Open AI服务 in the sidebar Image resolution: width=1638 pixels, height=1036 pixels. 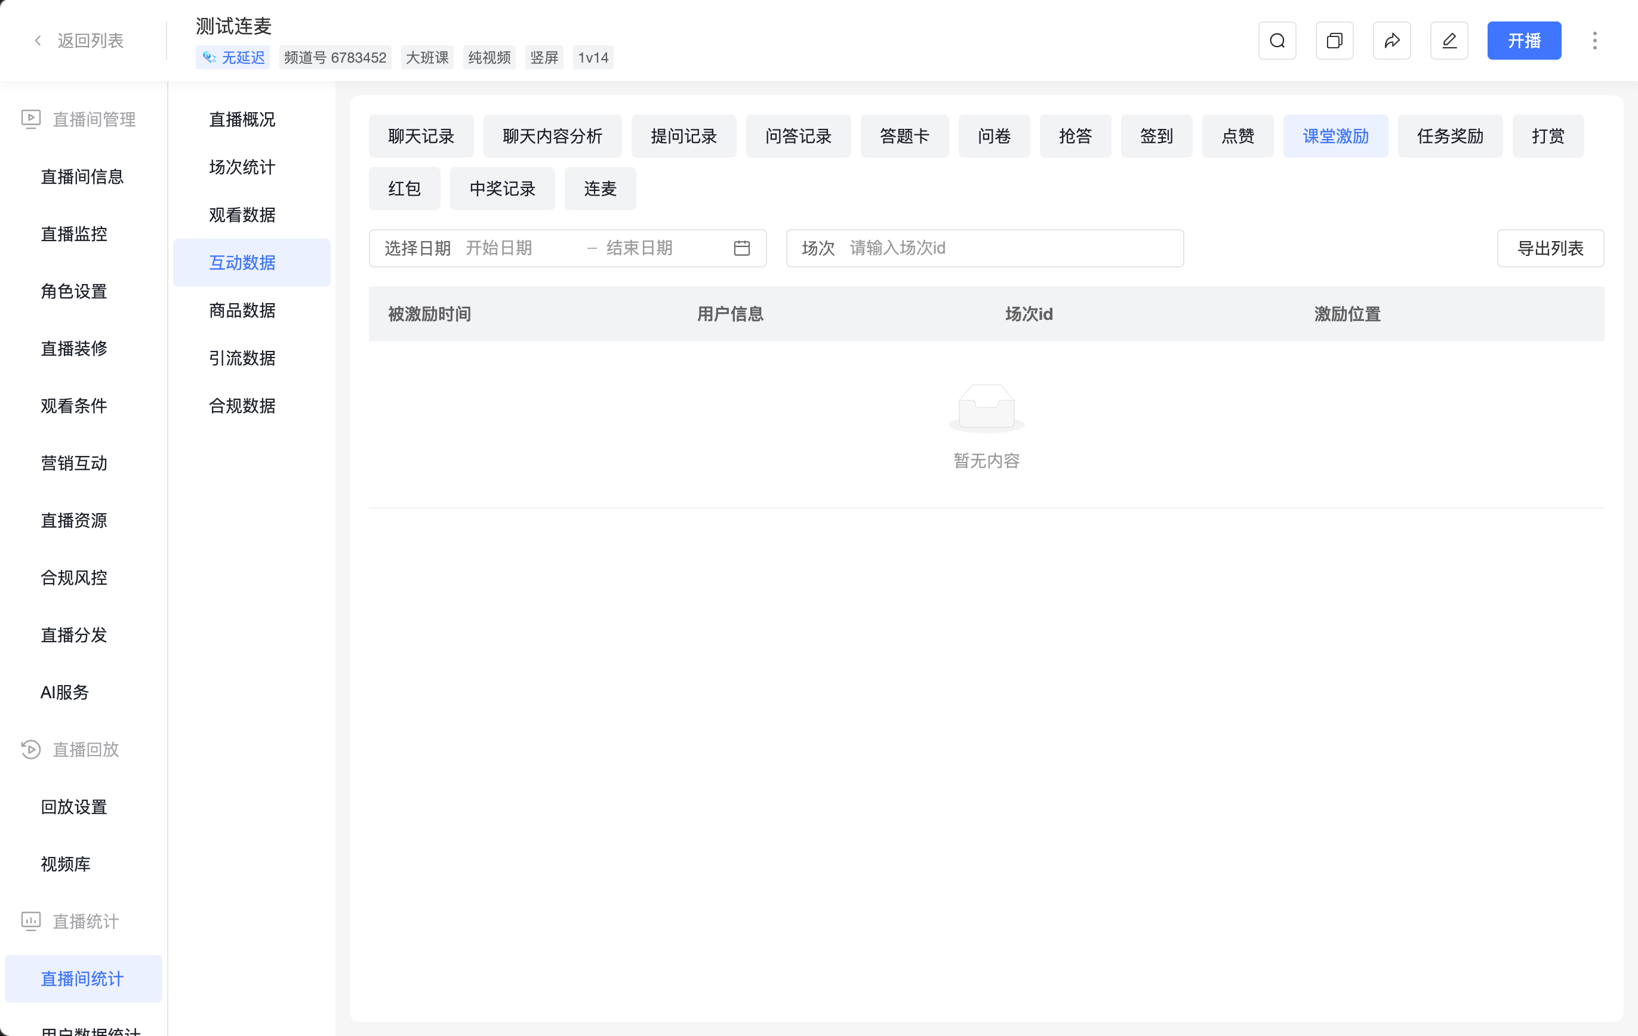pyautogui.click(x=83, y=692)
